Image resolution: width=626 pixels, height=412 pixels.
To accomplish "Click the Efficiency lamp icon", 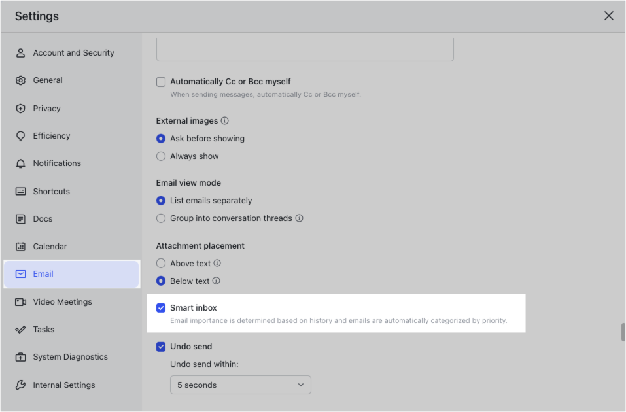I will pyautogui.click(x=22, y=135).
